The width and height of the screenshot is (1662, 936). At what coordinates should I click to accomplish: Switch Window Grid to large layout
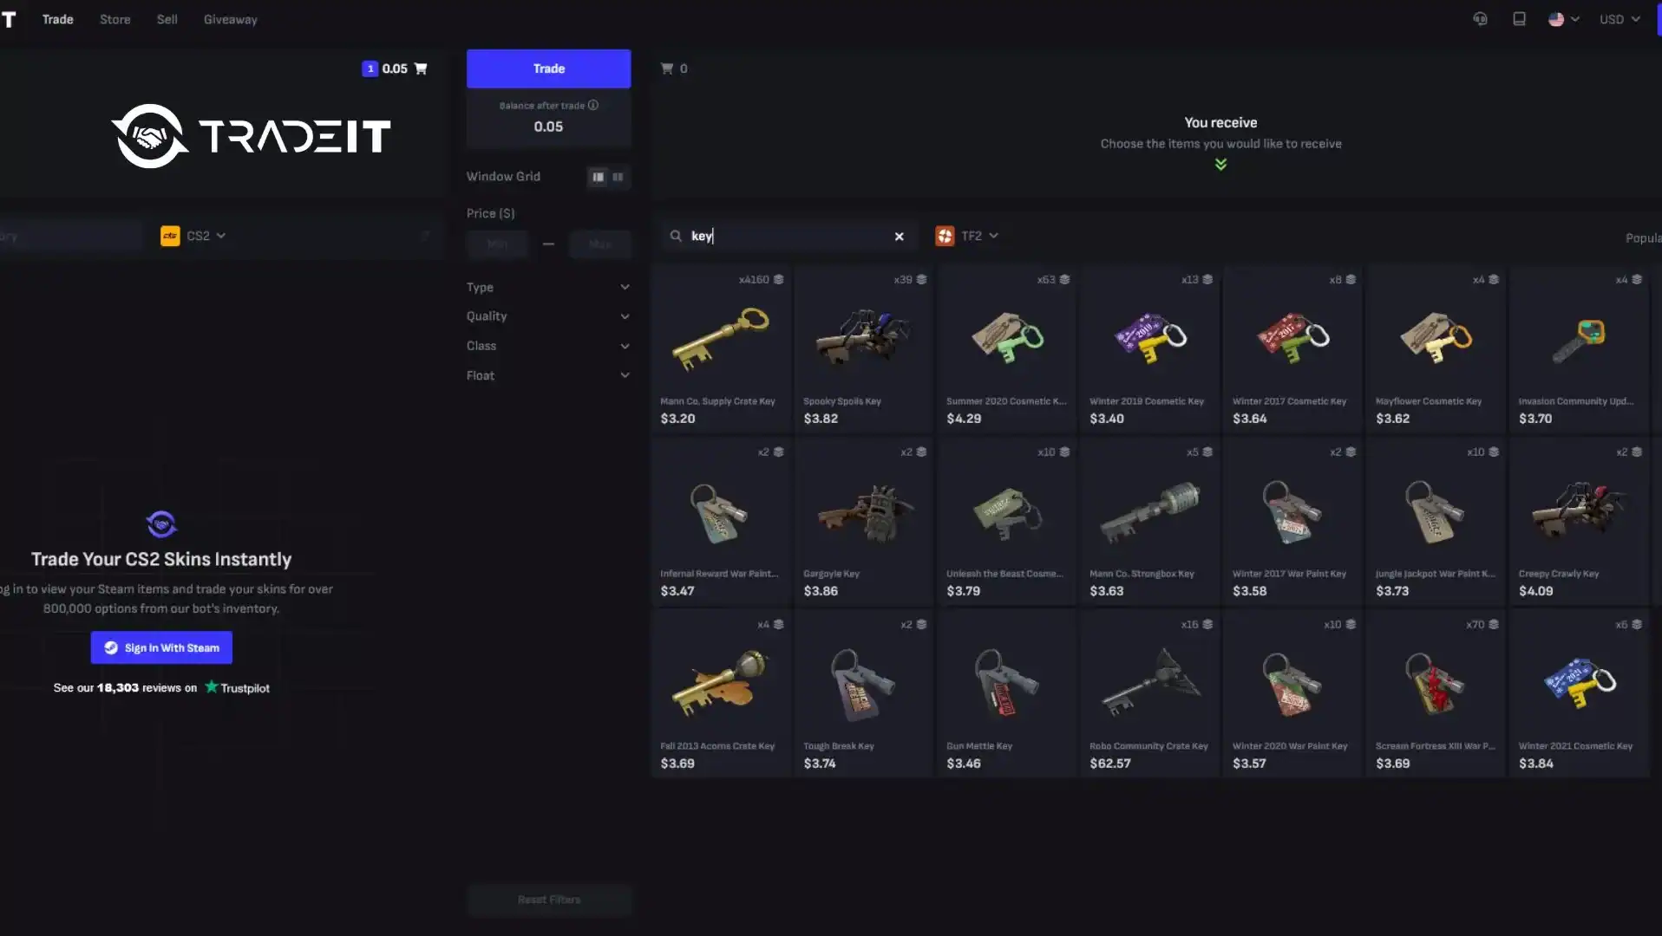coord(599,177)
